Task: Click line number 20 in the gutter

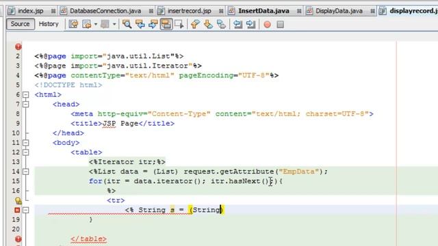Action: 16,229
